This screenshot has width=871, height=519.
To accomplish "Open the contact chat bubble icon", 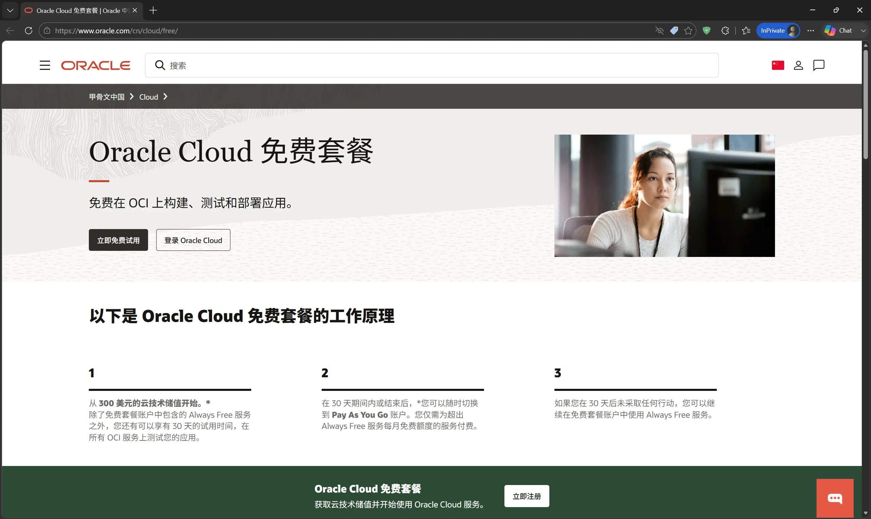I will pyautogui.click(x=819, y=65).
